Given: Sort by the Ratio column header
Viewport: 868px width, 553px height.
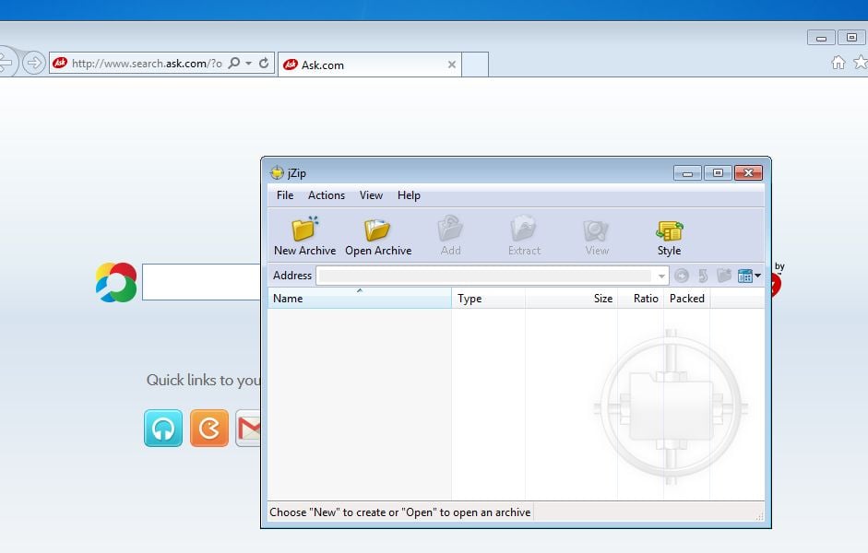Looking at the screenshot, I should pyautogui.click(x=640, y=298).
